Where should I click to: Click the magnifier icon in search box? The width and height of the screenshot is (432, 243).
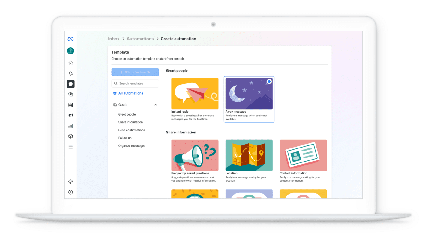(116, 83)
